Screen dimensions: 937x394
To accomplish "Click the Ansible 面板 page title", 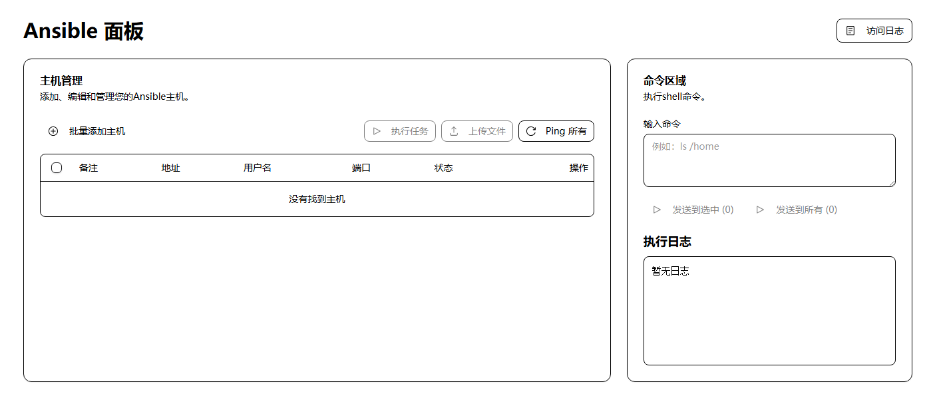I will tap(84, 31).
